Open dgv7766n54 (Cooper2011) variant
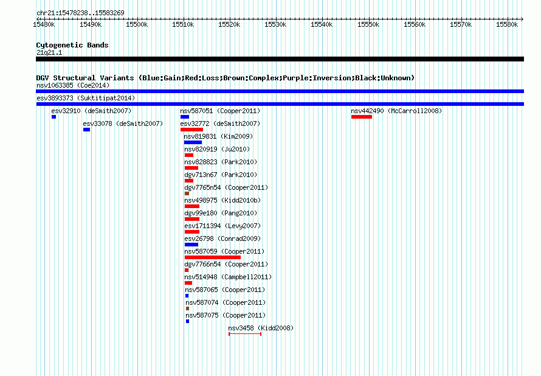 226,264
